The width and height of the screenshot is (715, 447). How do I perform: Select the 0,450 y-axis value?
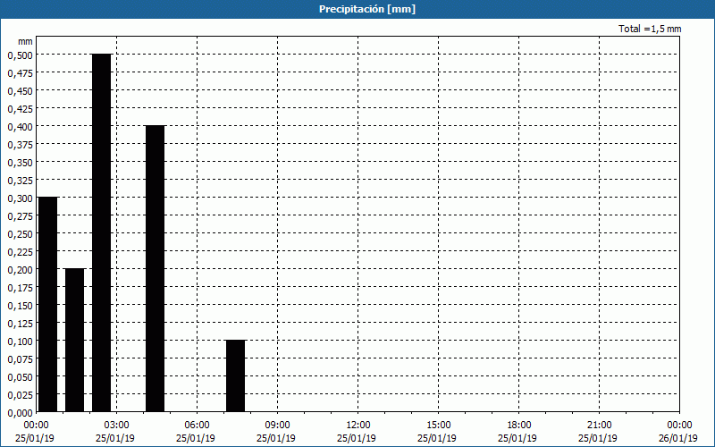21,91
